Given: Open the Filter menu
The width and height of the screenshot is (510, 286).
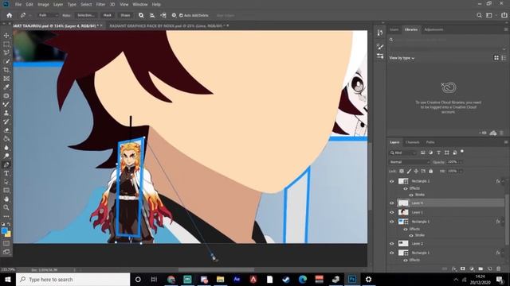Looking at the screenshot, I should pyautogui.click(x=100, y=5).
